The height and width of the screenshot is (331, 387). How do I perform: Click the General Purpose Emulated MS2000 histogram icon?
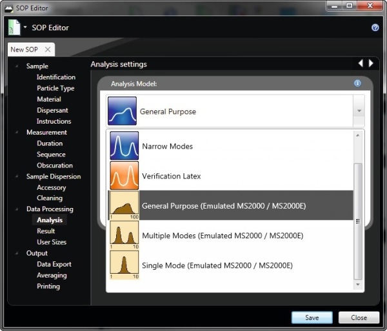point(124,205)
